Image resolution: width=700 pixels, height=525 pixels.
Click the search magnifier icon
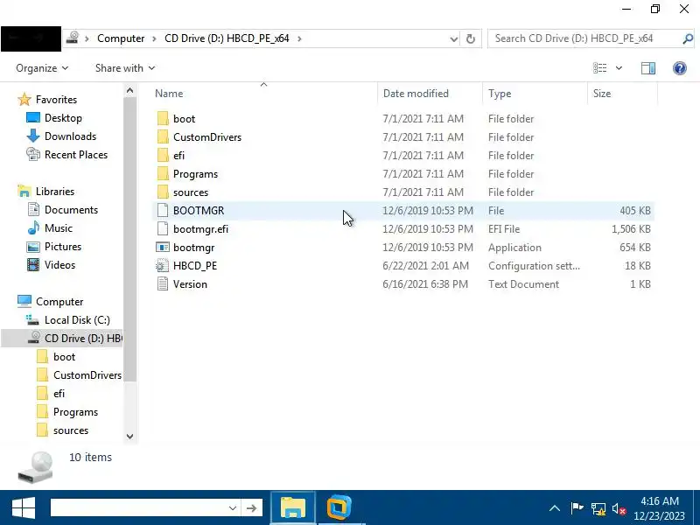click(688, 38)
